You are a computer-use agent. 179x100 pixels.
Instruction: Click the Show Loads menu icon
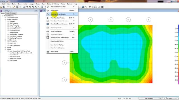(x=48, y=11)
